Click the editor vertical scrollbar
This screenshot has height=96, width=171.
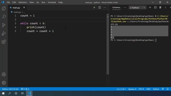(x=108, y=44)
